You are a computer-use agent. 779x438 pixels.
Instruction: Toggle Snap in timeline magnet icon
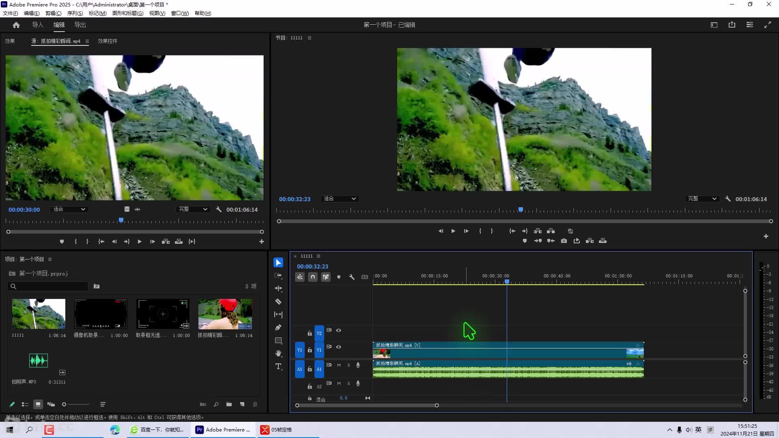point(313,277)
